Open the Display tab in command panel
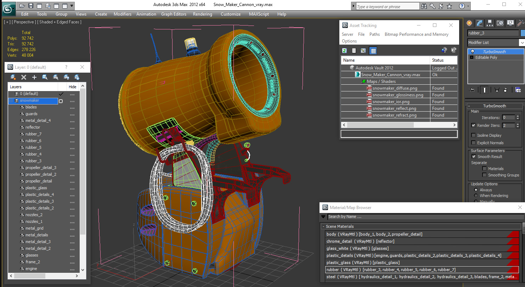This screenshot has width=525, height=287. 510,23
